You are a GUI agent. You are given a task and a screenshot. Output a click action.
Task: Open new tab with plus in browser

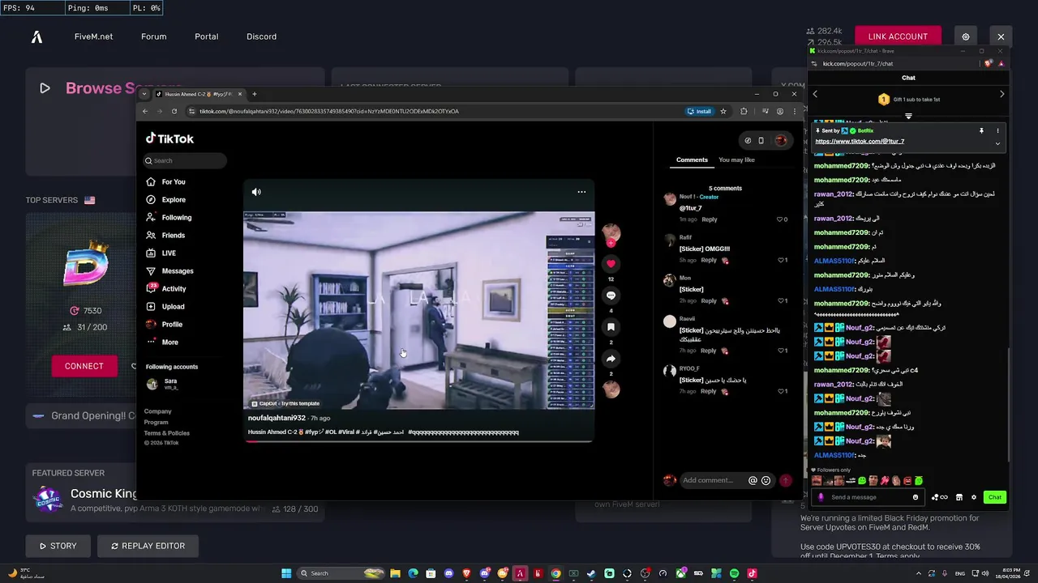pyautogui.click(x=254, y=94)
